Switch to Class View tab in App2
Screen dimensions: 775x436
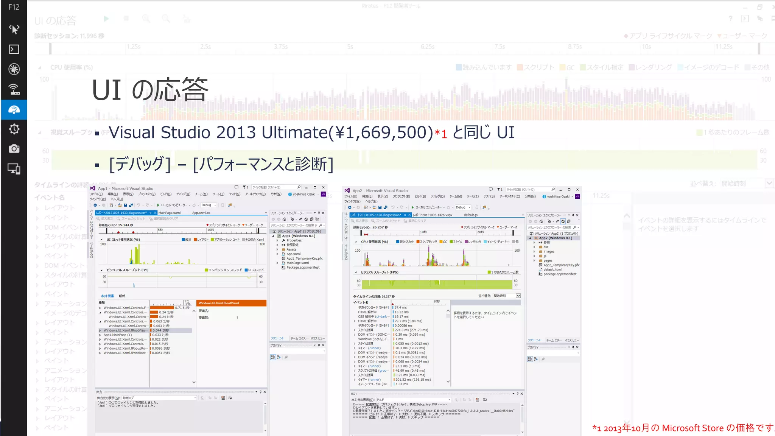pyautogui.click(x=572, y=340)
